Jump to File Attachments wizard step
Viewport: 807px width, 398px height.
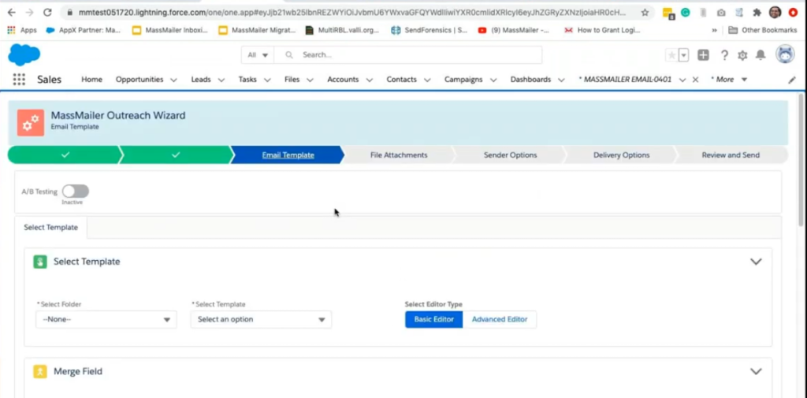pos(399,155)
